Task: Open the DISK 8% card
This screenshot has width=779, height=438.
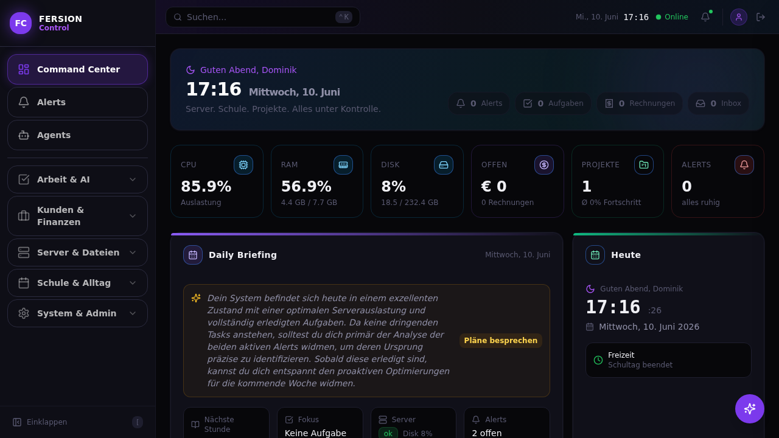Action: click(417, 181)
